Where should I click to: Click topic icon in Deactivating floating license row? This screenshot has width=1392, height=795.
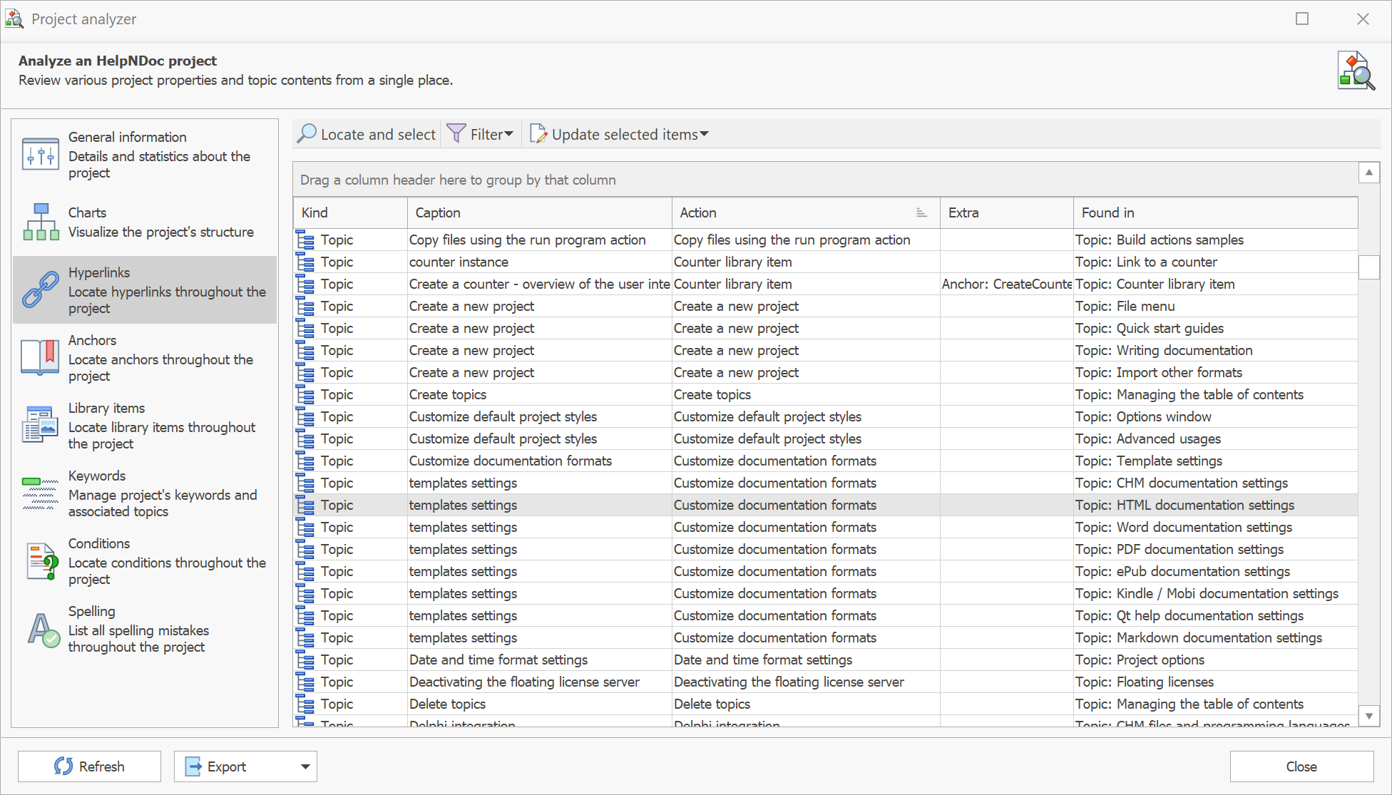point(305,682)
